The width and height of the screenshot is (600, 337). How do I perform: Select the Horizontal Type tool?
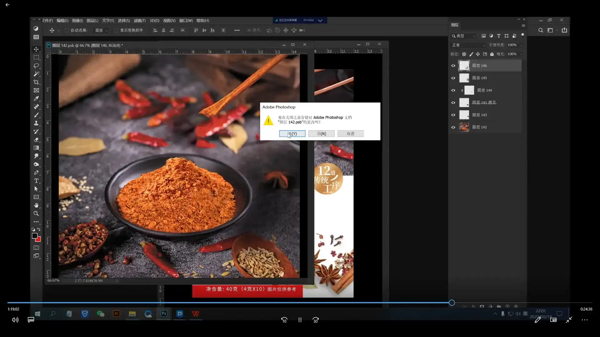click(x=36, y=181)
